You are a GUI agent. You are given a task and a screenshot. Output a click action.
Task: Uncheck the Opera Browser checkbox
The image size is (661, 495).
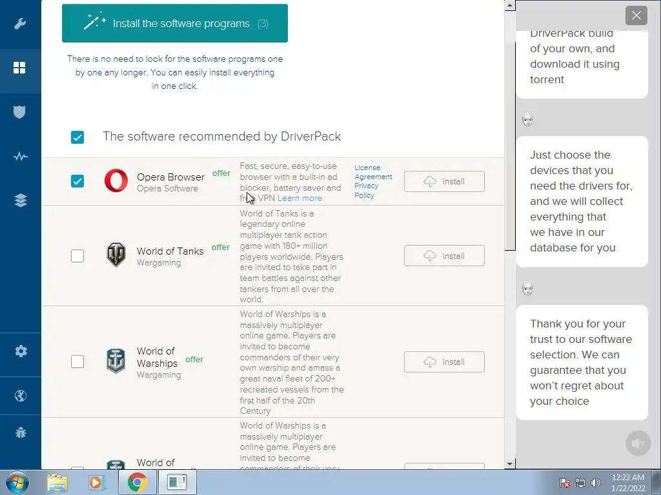point(77,181)
